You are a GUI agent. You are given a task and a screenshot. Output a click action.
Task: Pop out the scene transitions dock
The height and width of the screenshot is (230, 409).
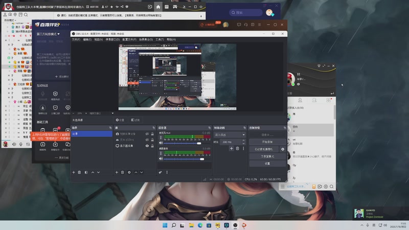click(x=244, y=128)
